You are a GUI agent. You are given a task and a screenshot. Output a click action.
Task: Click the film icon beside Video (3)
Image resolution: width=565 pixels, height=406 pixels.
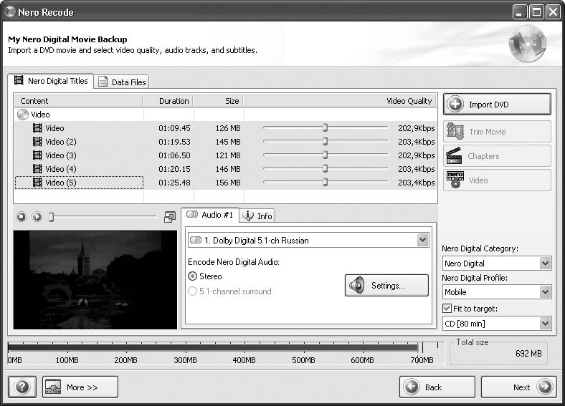pyautogui.click(x=37, y=155)
